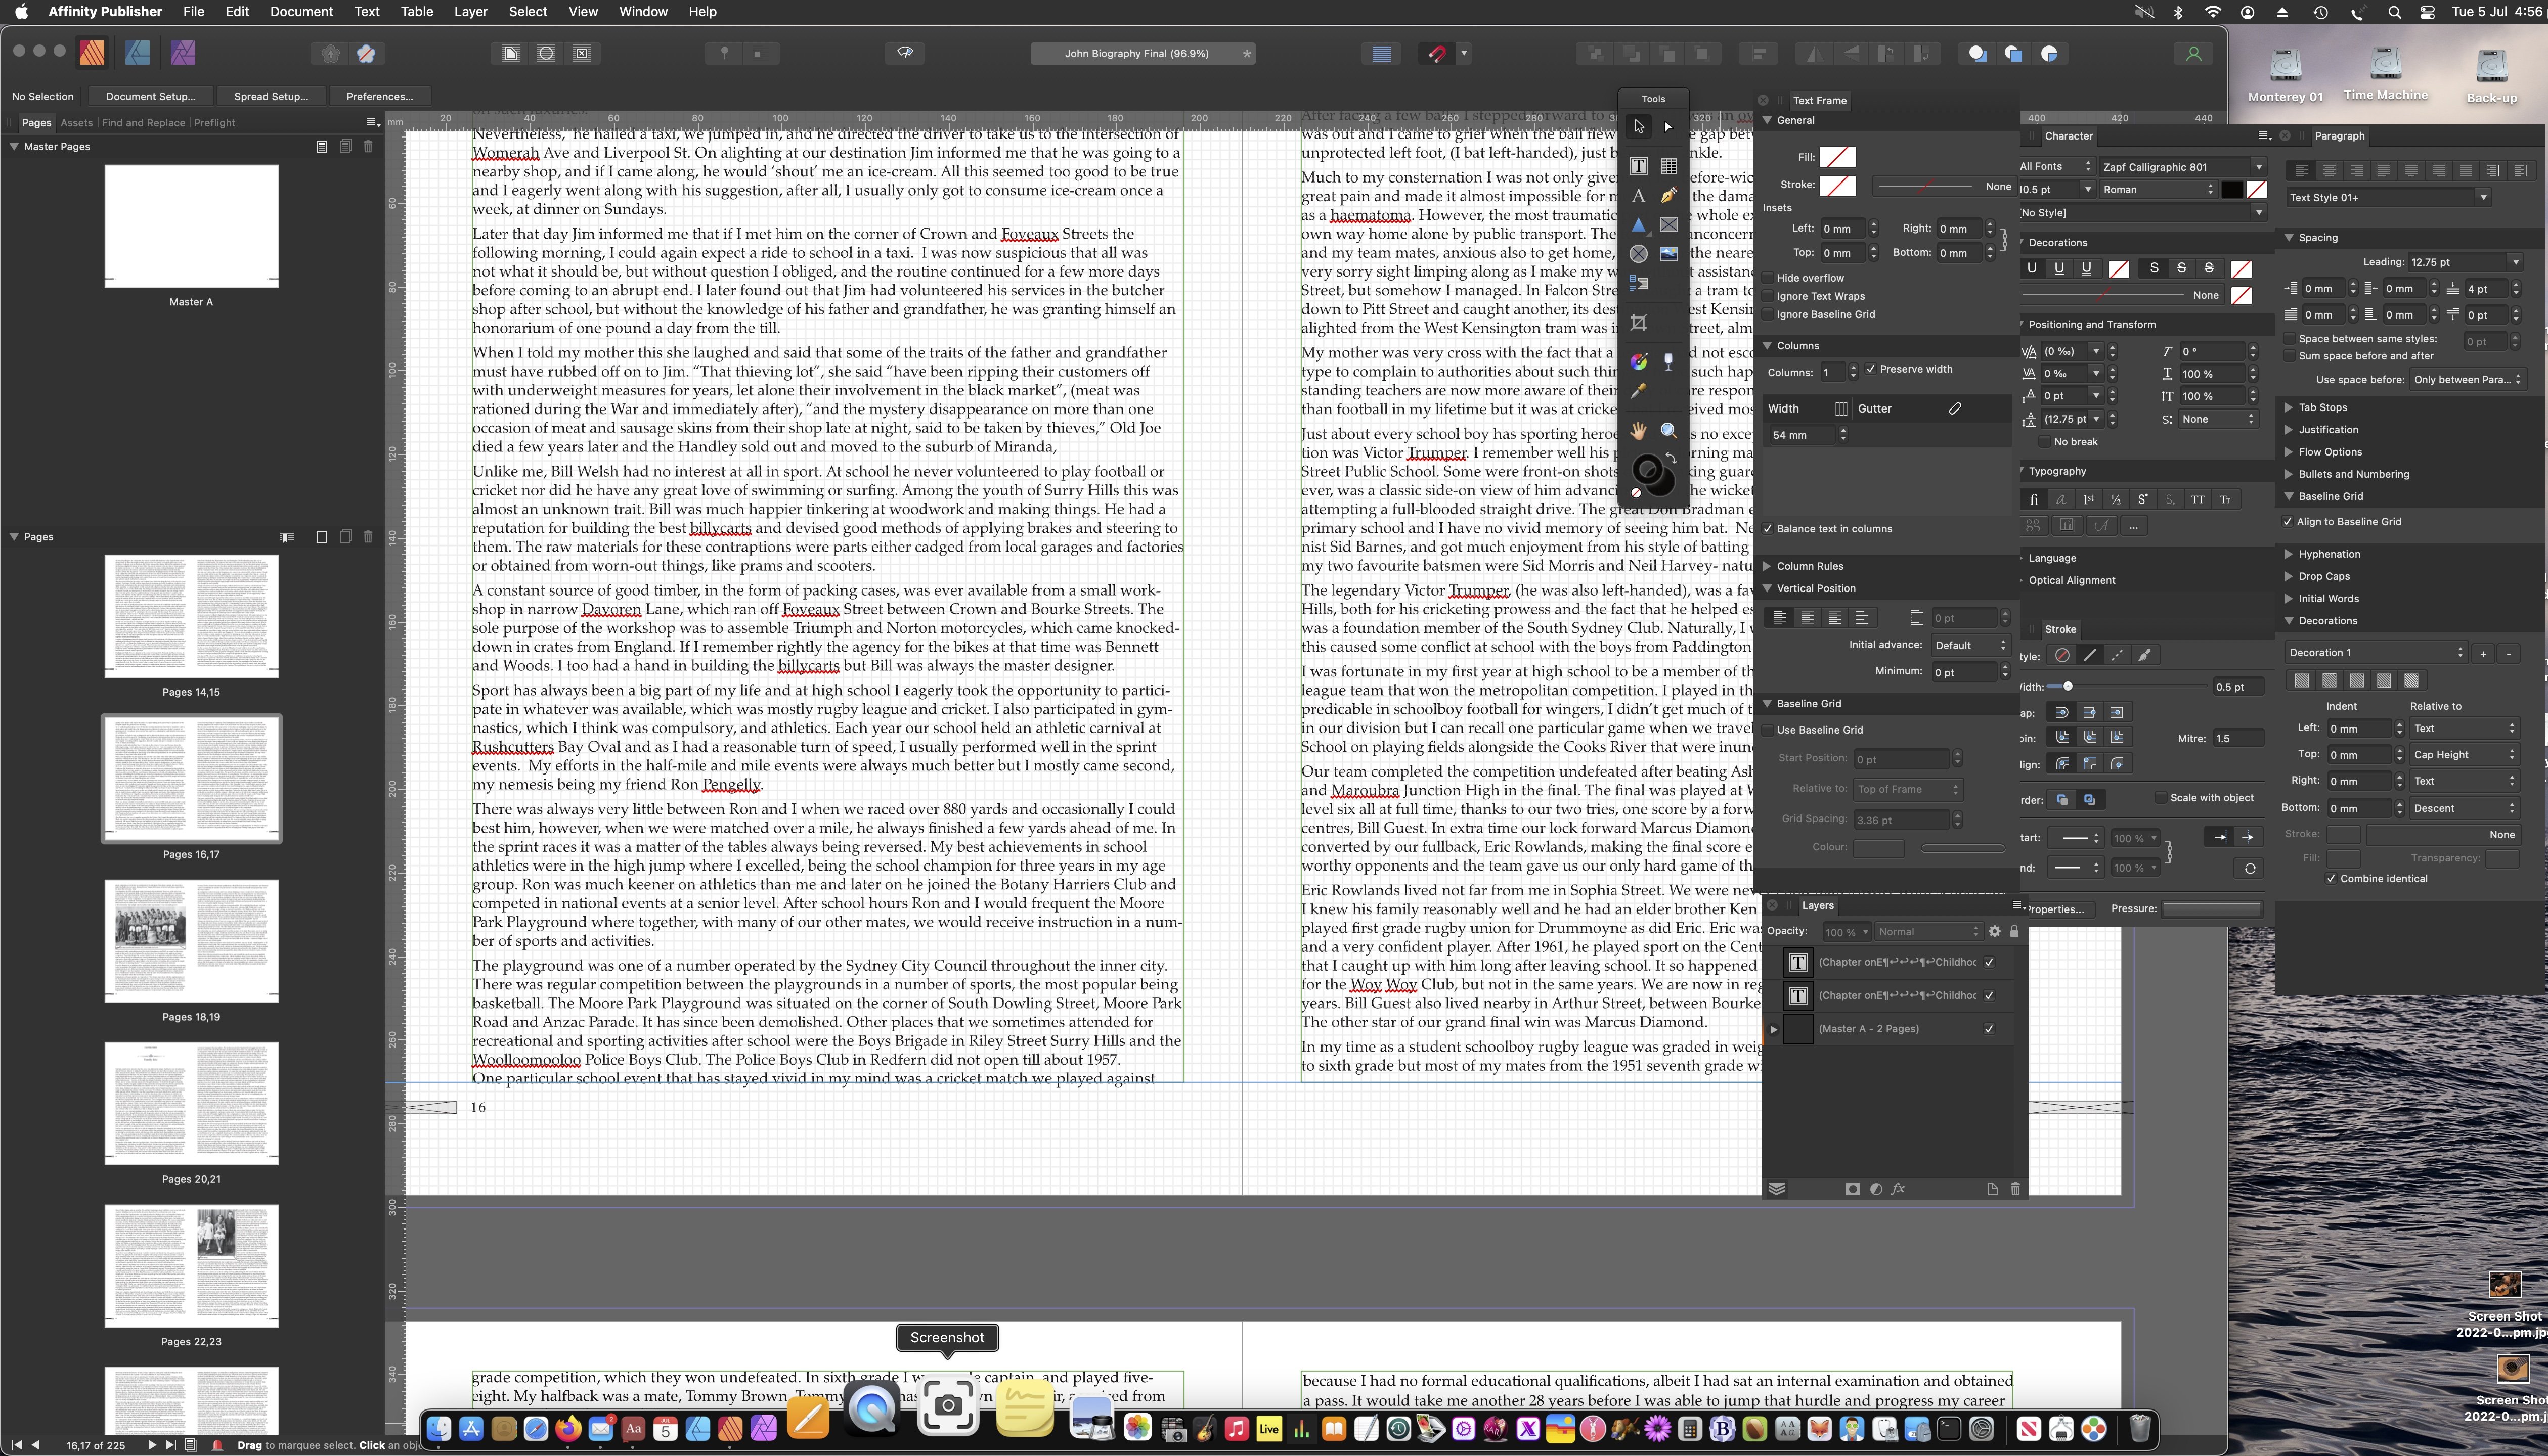Align paragraph text centre

click(x=2329, y=170)
